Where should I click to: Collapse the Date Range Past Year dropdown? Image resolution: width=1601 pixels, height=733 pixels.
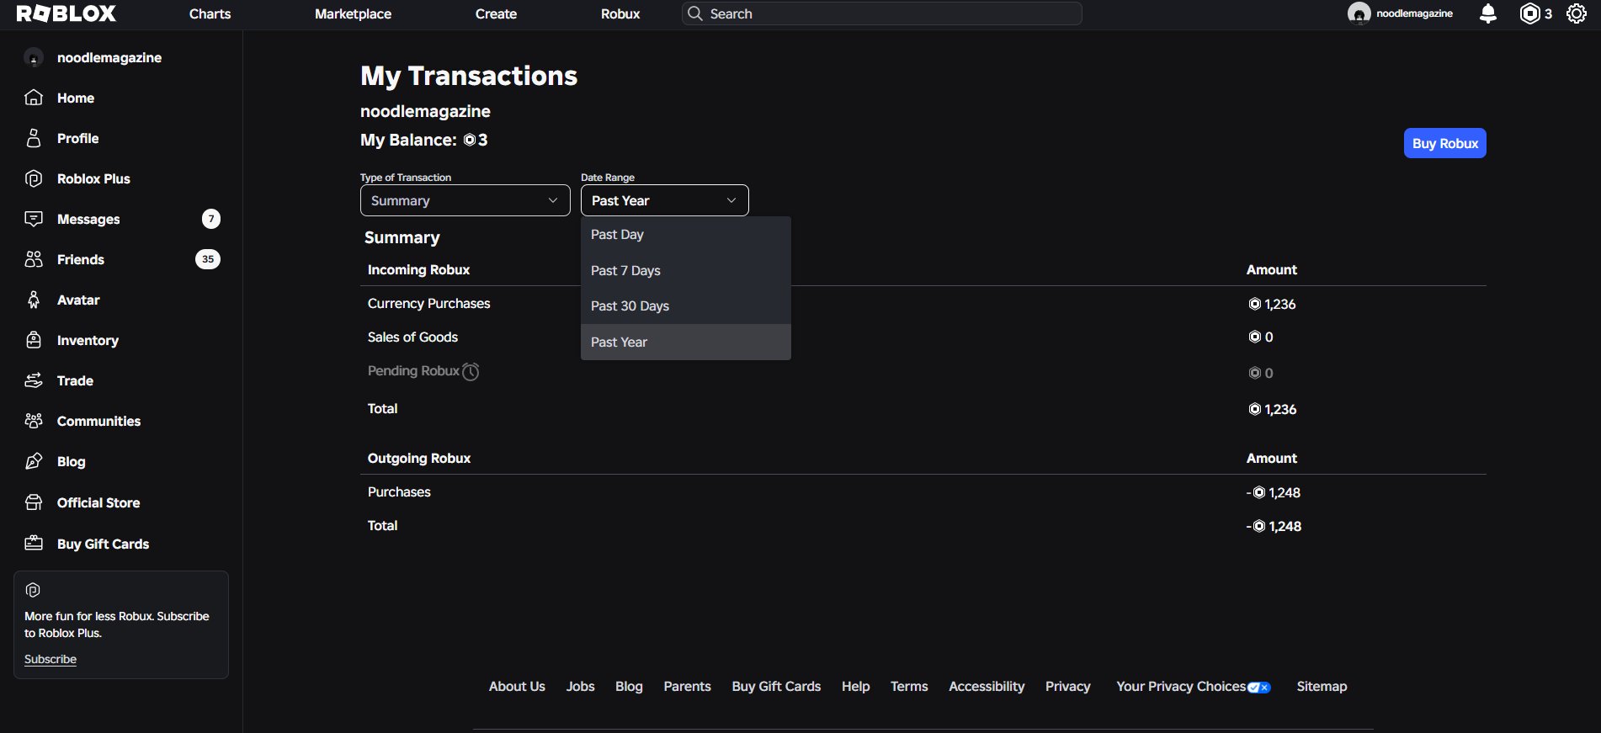point(665,200)
